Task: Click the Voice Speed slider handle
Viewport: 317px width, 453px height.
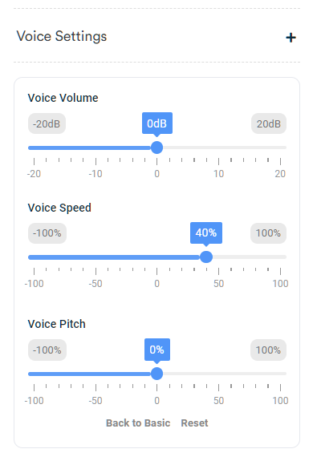Action: (206, 257)
